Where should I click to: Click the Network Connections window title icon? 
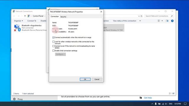pos(14,11)
